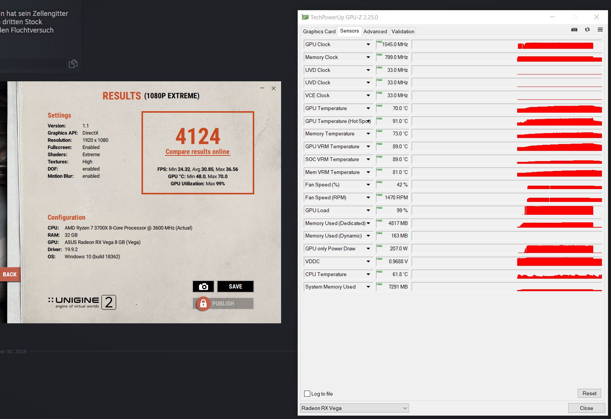Switch to the Graphics Card tab

[x=319, y=31]
